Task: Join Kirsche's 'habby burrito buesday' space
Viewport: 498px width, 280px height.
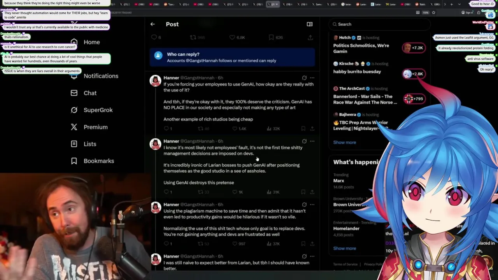Action: click(x=357, y=72)
